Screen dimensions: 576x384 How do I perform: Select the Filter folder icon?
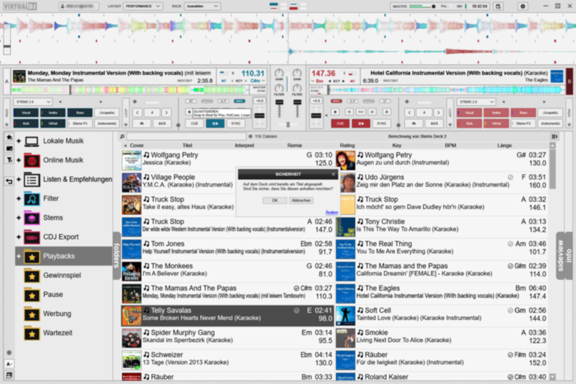click(x=32, y=199)
